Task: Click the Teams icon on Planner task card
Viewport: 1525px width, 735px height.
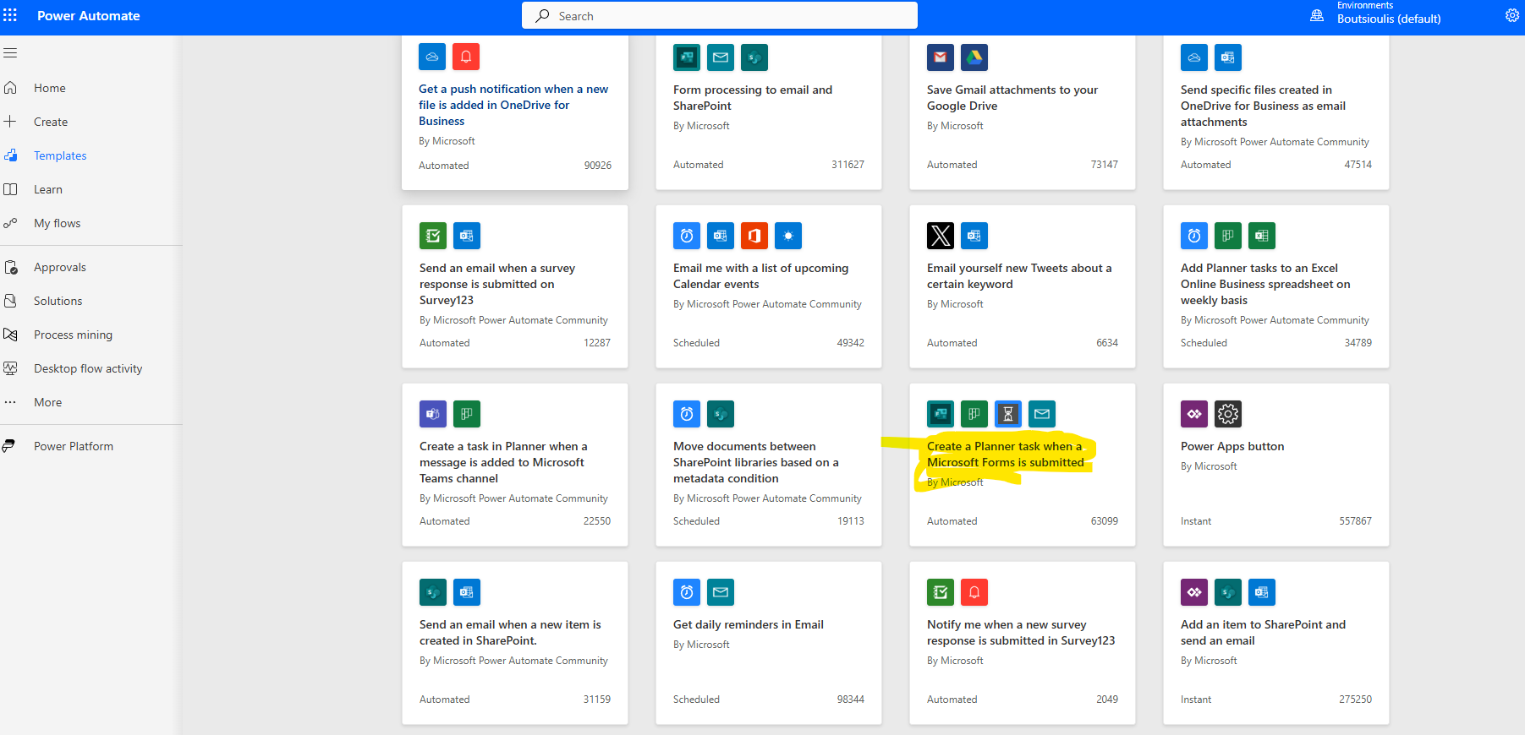Action: tap(433, 414)
